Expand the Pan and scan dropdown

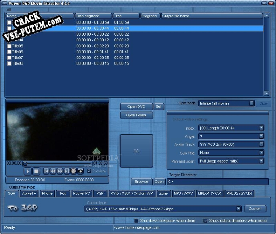(x=261, y=161)
